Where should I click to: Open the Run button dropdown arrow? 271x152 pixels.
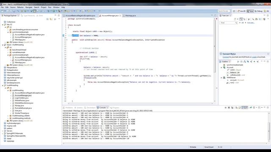(x=56, y=11)
